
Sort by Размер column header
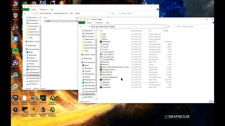tap(166, 31)
